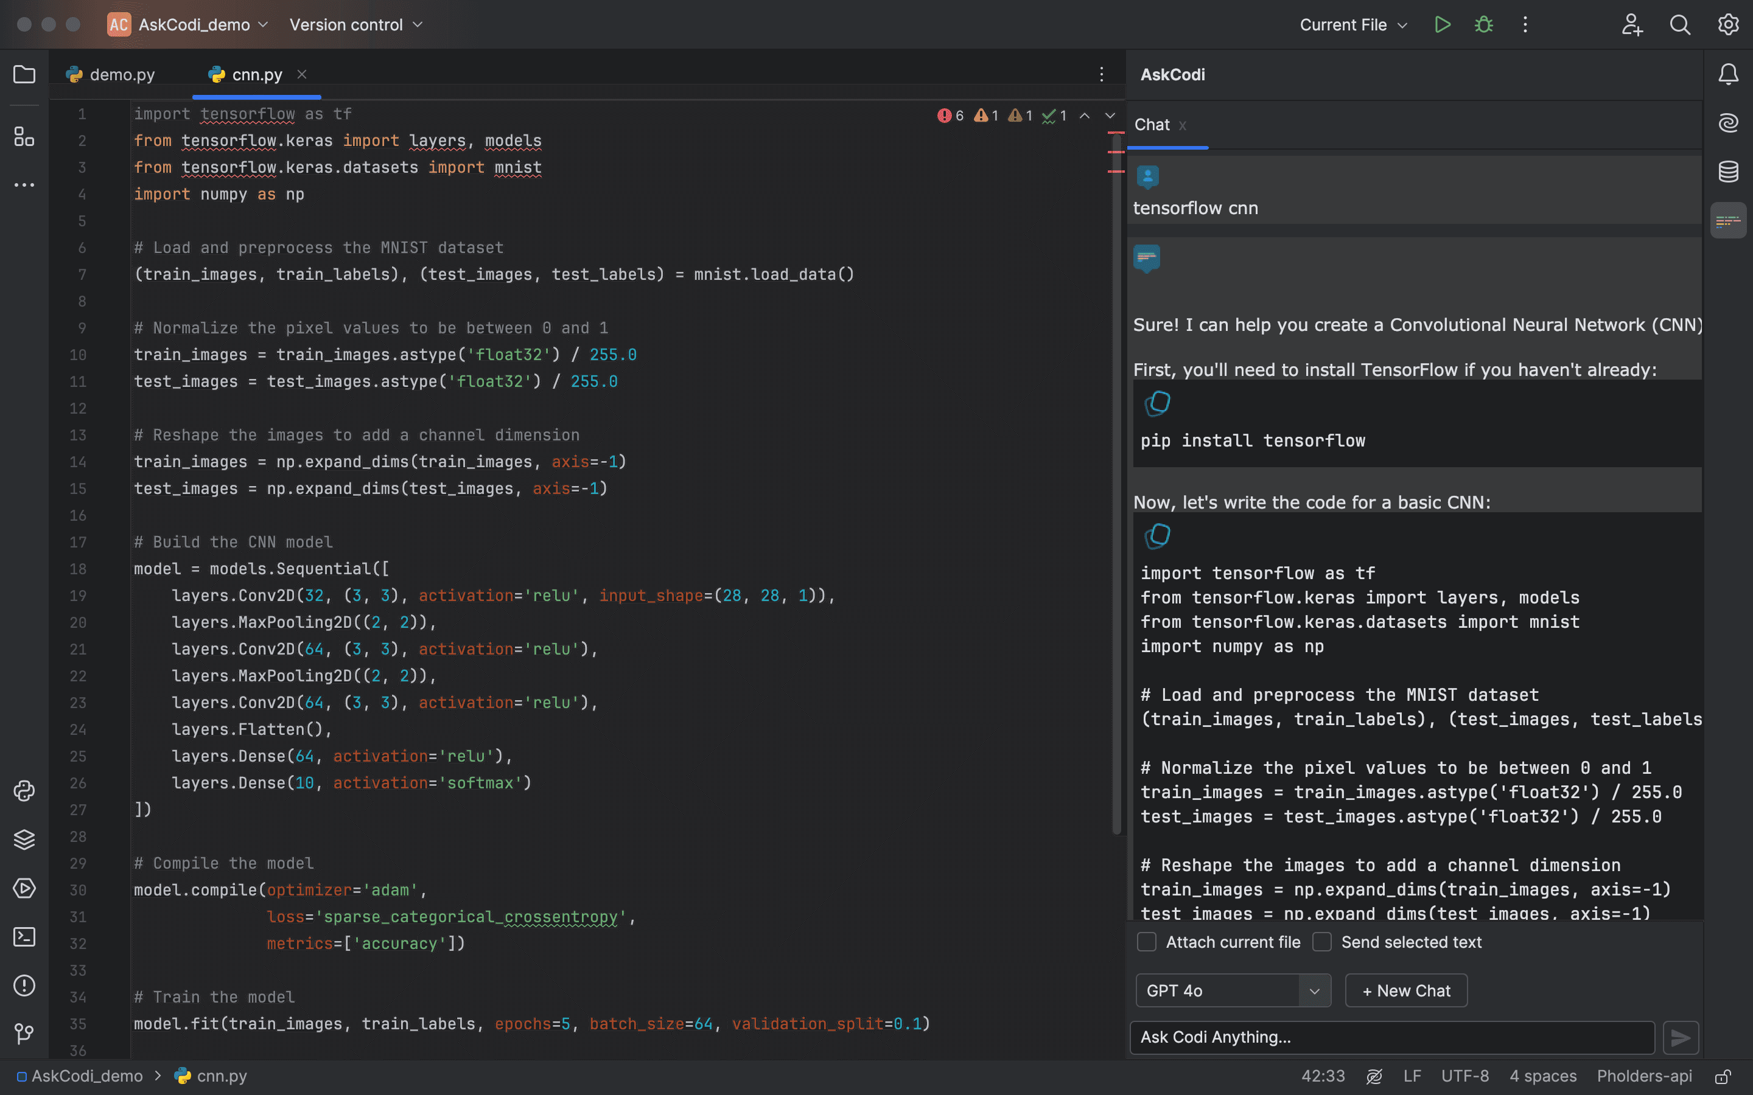Click the Search icon in sidebar
The image size is (1753, 1095).
click(x=1679, y=25)
